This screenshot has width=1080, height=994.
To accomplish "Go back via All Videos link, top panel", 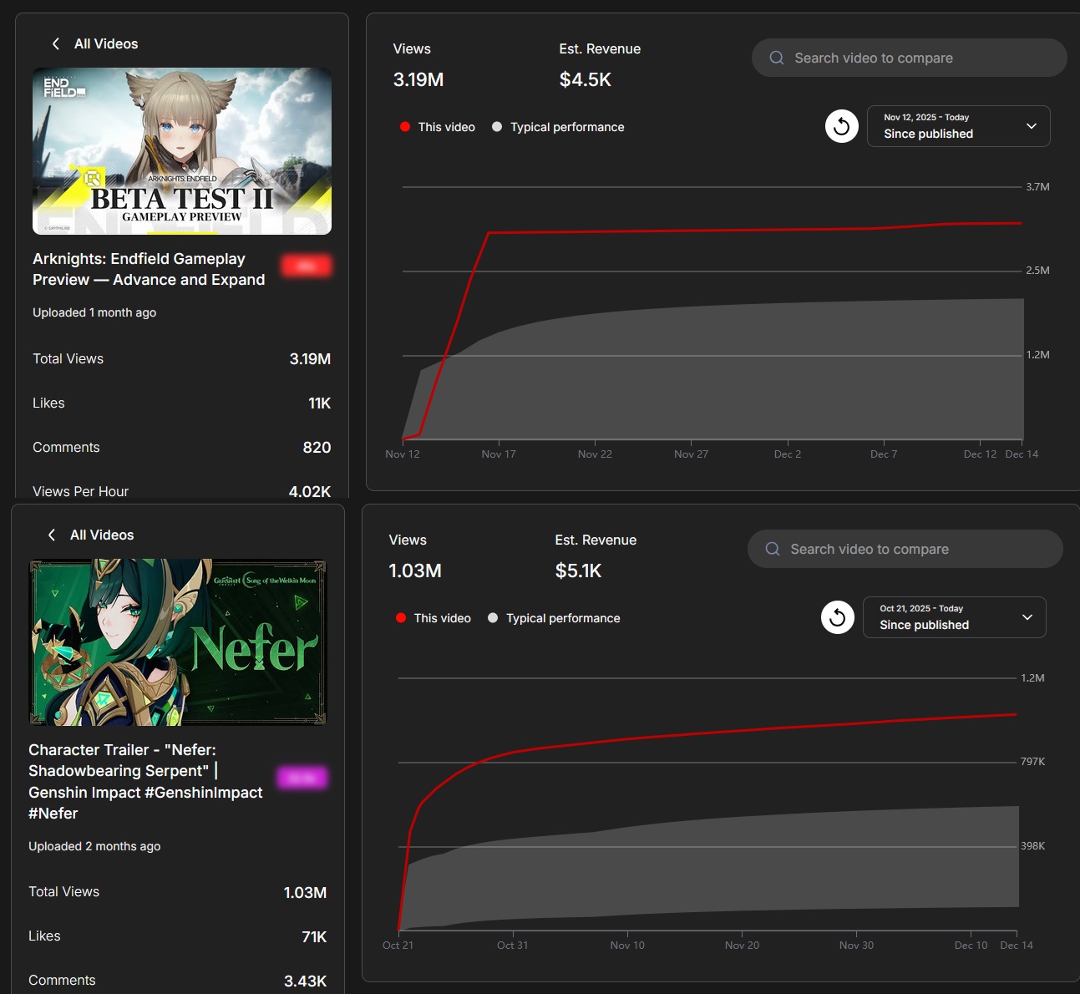I will click(106, 43).
